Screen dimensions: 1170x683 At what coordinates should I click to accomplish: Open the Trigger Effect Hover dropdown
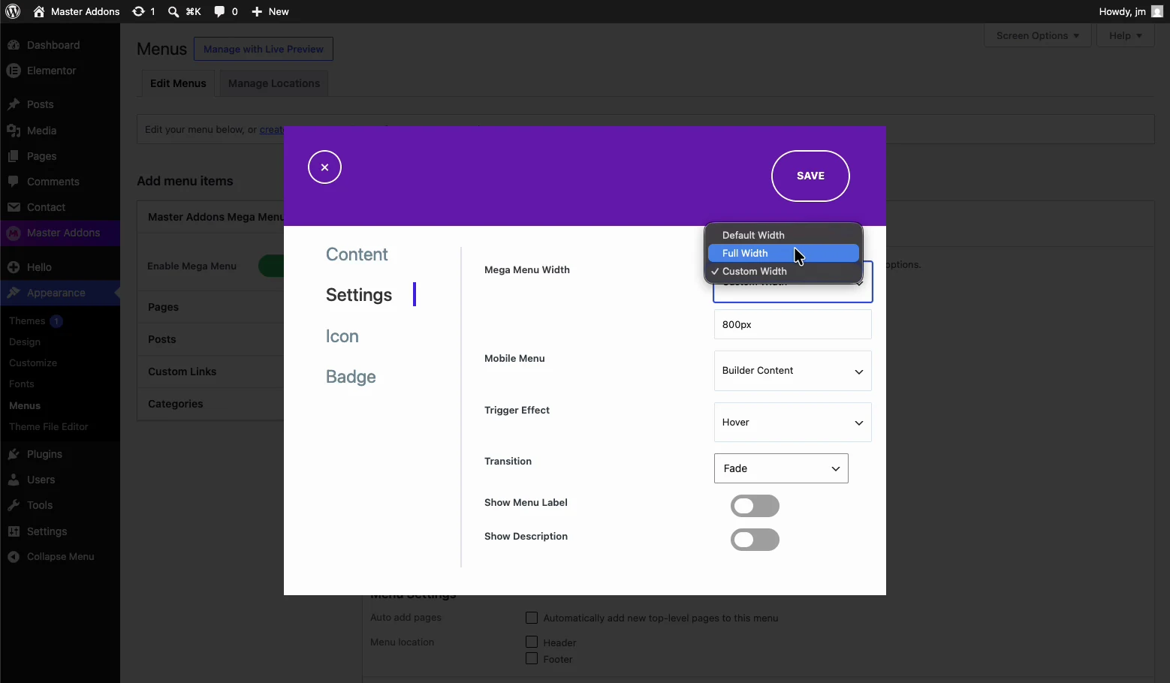[792, 423]
